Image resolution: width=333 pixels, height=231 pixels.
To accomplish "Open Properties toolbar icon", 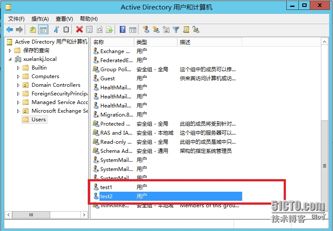I will tap(89, 29).
